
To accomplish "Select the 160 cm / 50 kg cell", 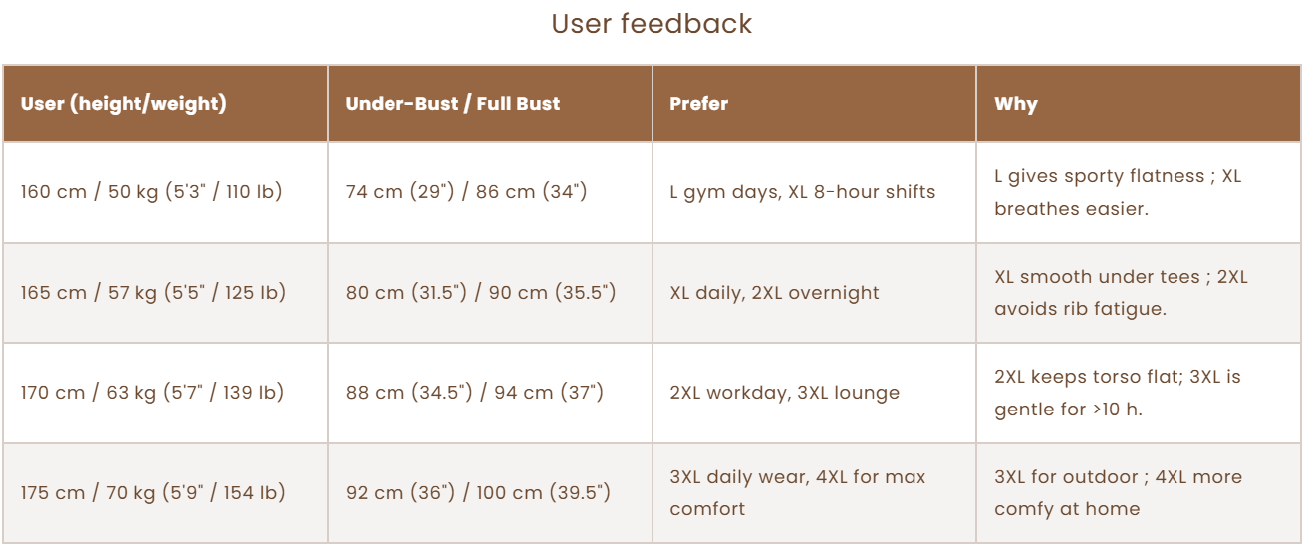I will click(x=151, y=192).
